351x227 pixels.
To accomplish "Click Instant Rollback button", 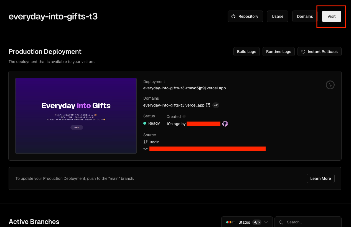I will [319, 52].
